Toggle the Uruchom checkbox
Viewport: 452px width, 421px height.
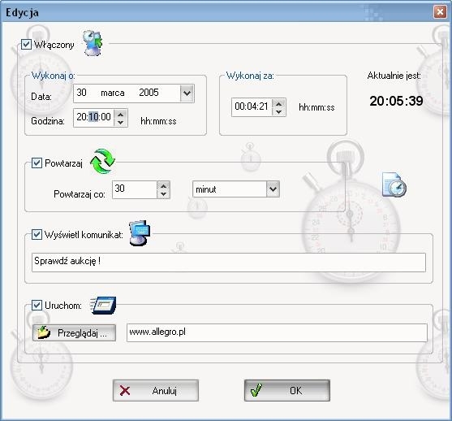37,306
